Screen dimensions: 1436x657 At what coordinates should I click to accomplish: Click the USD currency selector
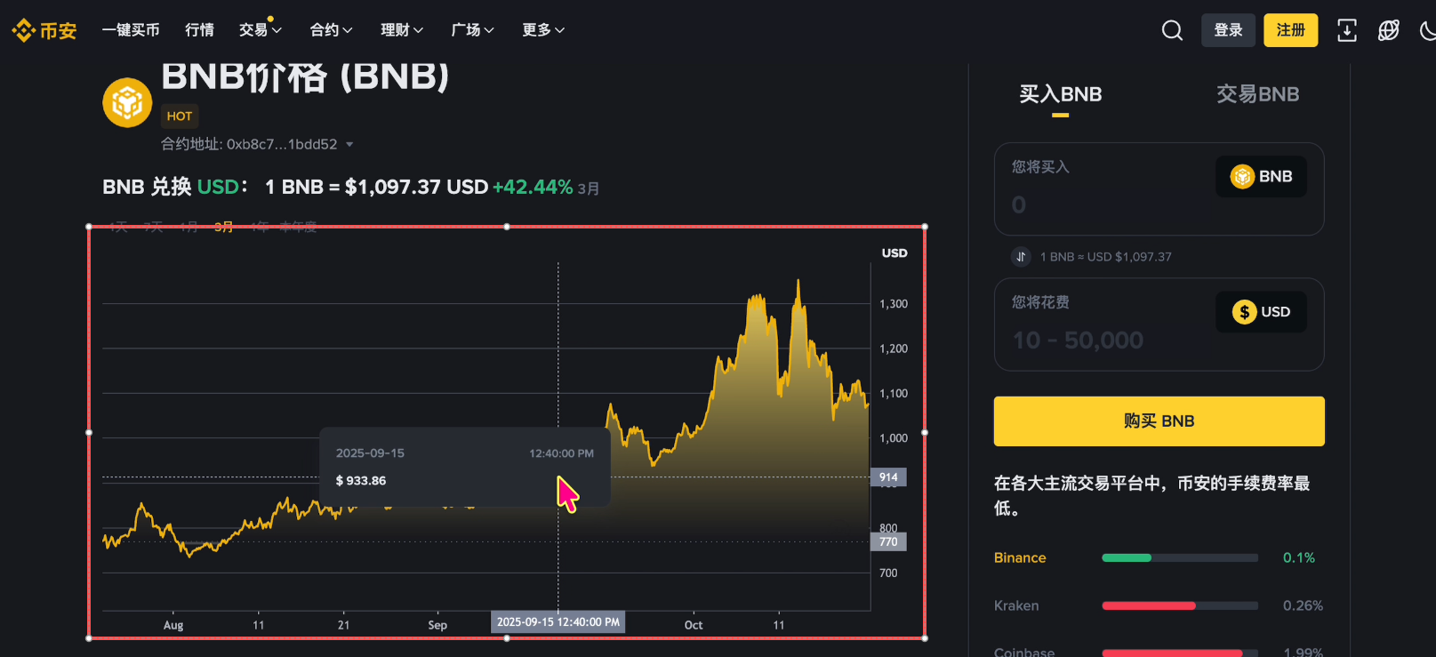[x=1261, y=312]
